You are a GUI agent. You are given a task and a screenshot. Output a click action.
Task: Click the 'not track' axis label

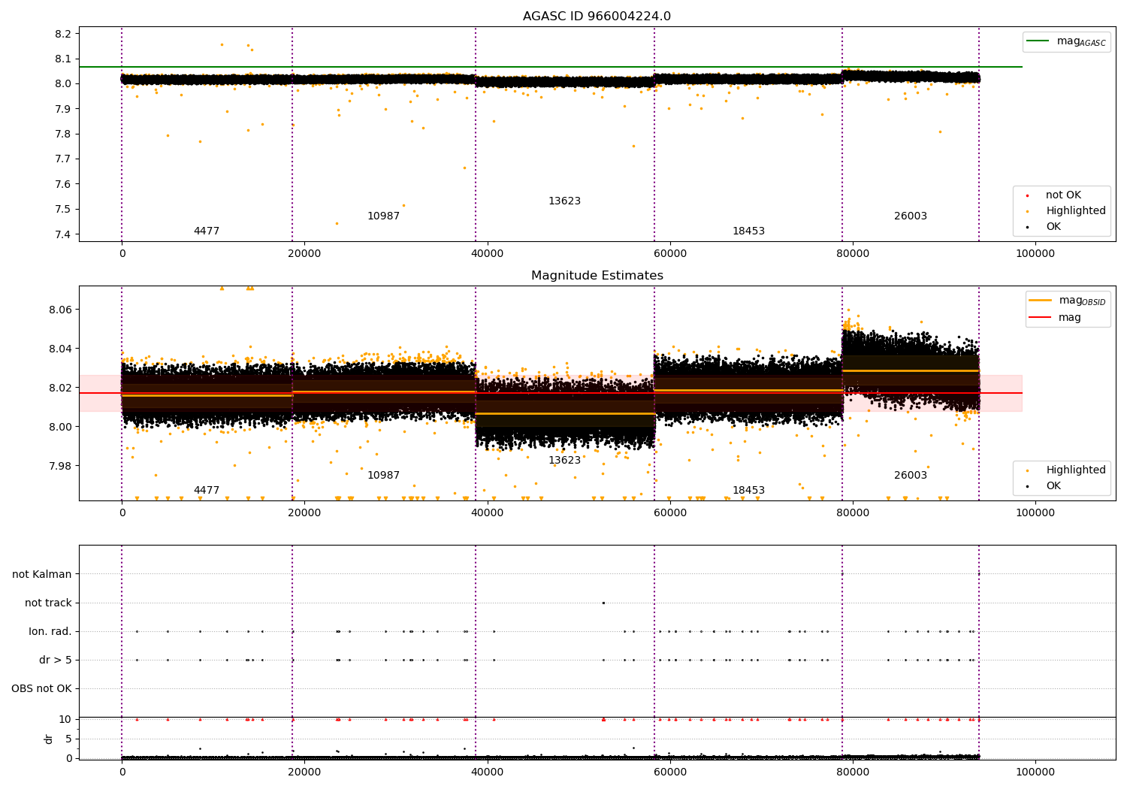pyautogui.click(x=48, y=603)
